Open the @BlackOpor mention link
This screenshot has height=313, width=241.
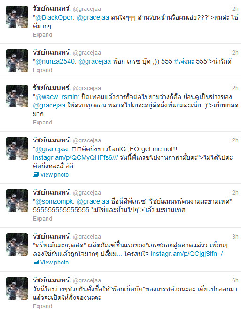(x=54, y=18)
